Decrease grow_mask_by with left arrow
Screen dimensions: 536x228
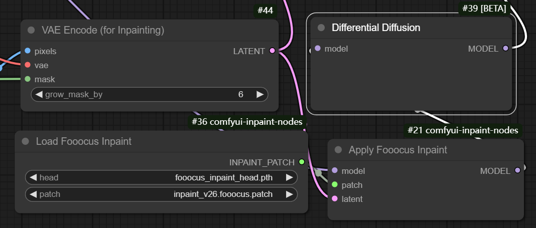(x=39, y=94)
